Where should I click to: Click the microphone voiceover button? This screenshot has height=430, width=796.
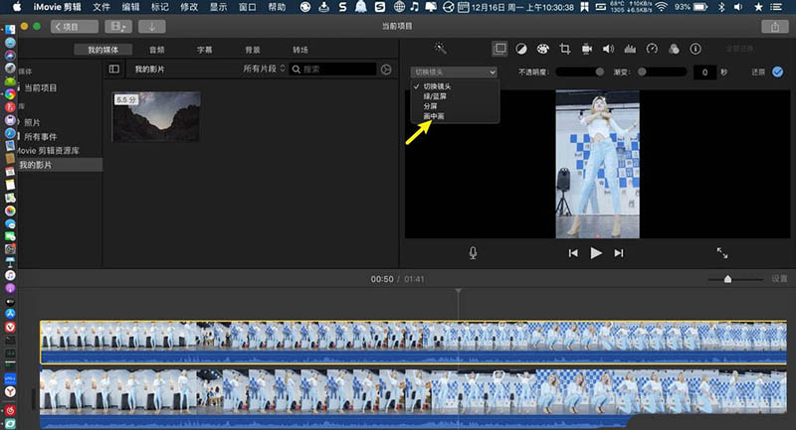point(473,252)
